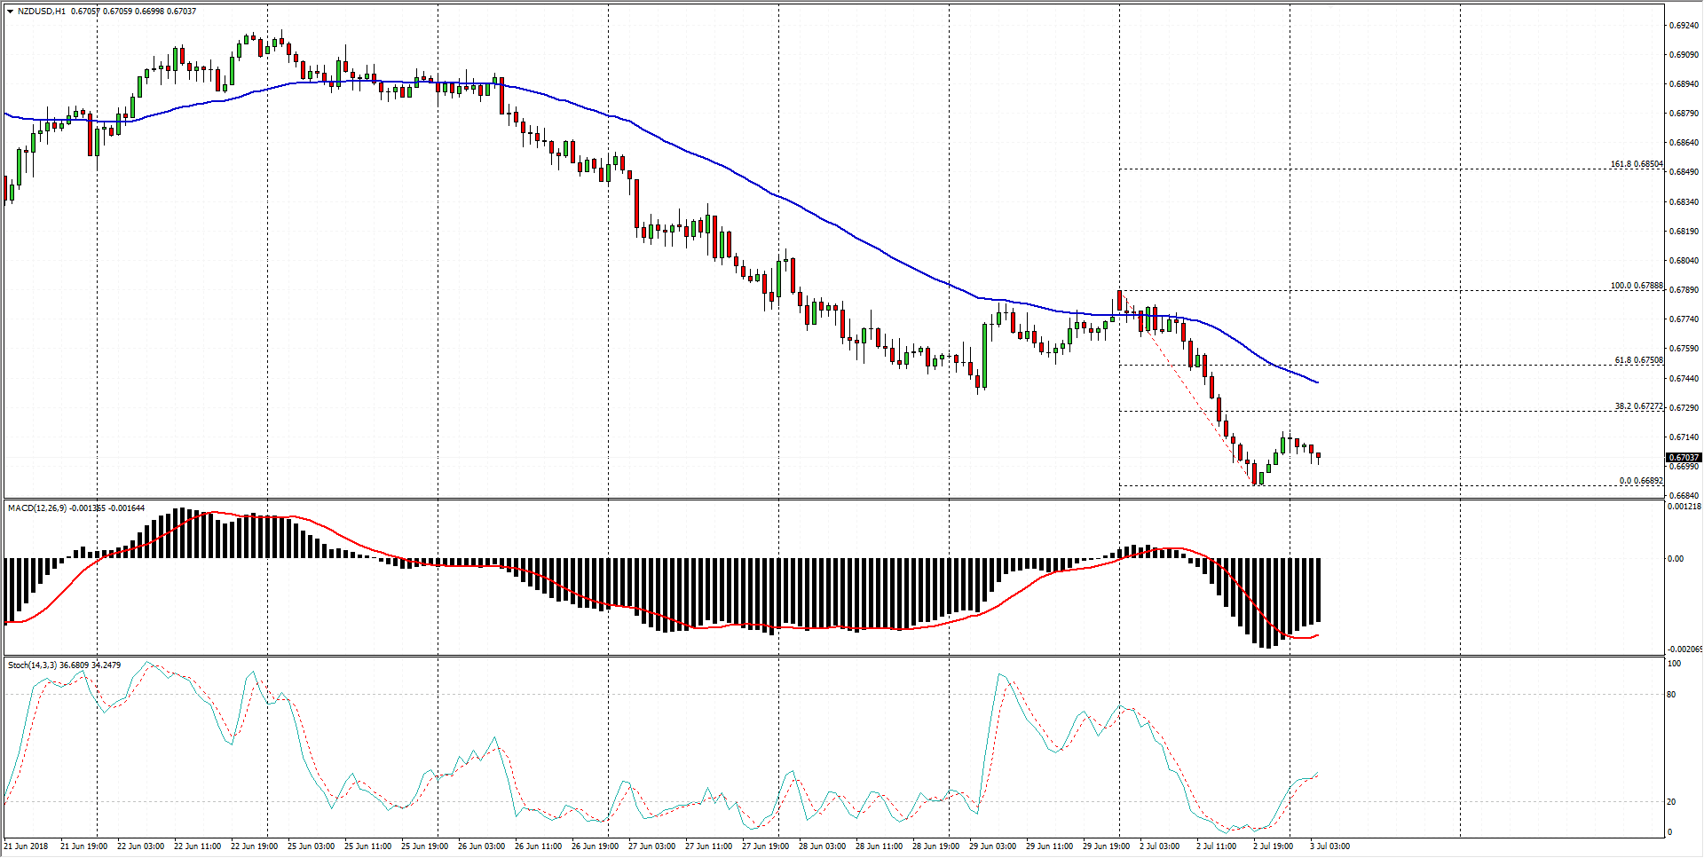Viewport: 1704px width, 858px height.
Task: Select the 0.0 Fibonacci level label
Action: 1640,481
